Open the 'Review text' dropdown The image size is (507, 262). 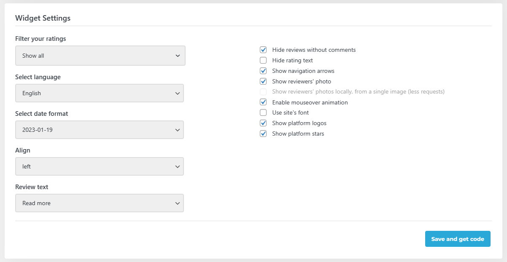(100, 203)
